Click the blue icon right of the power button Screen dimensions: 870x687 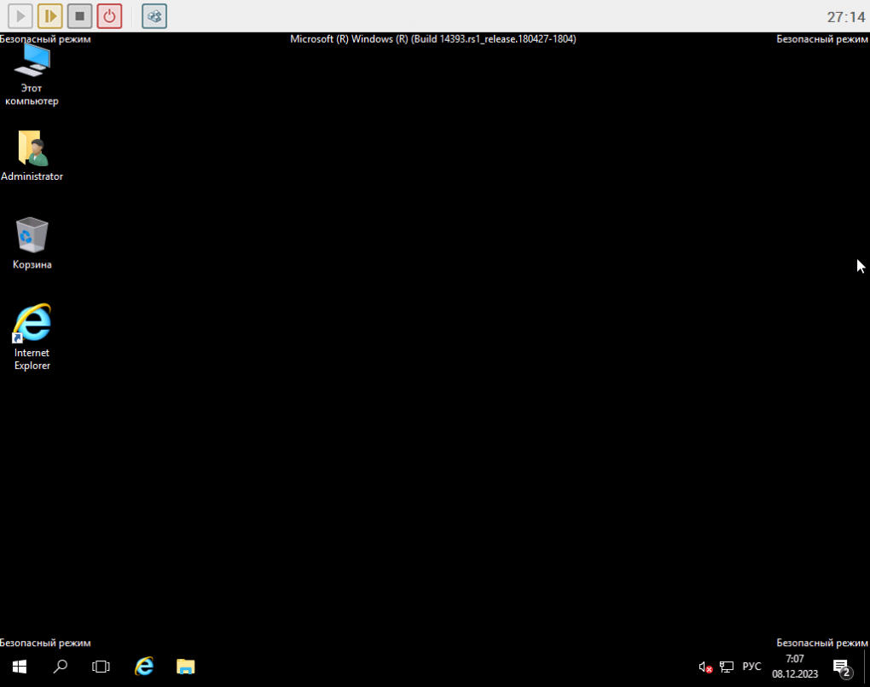pos(154,16)
